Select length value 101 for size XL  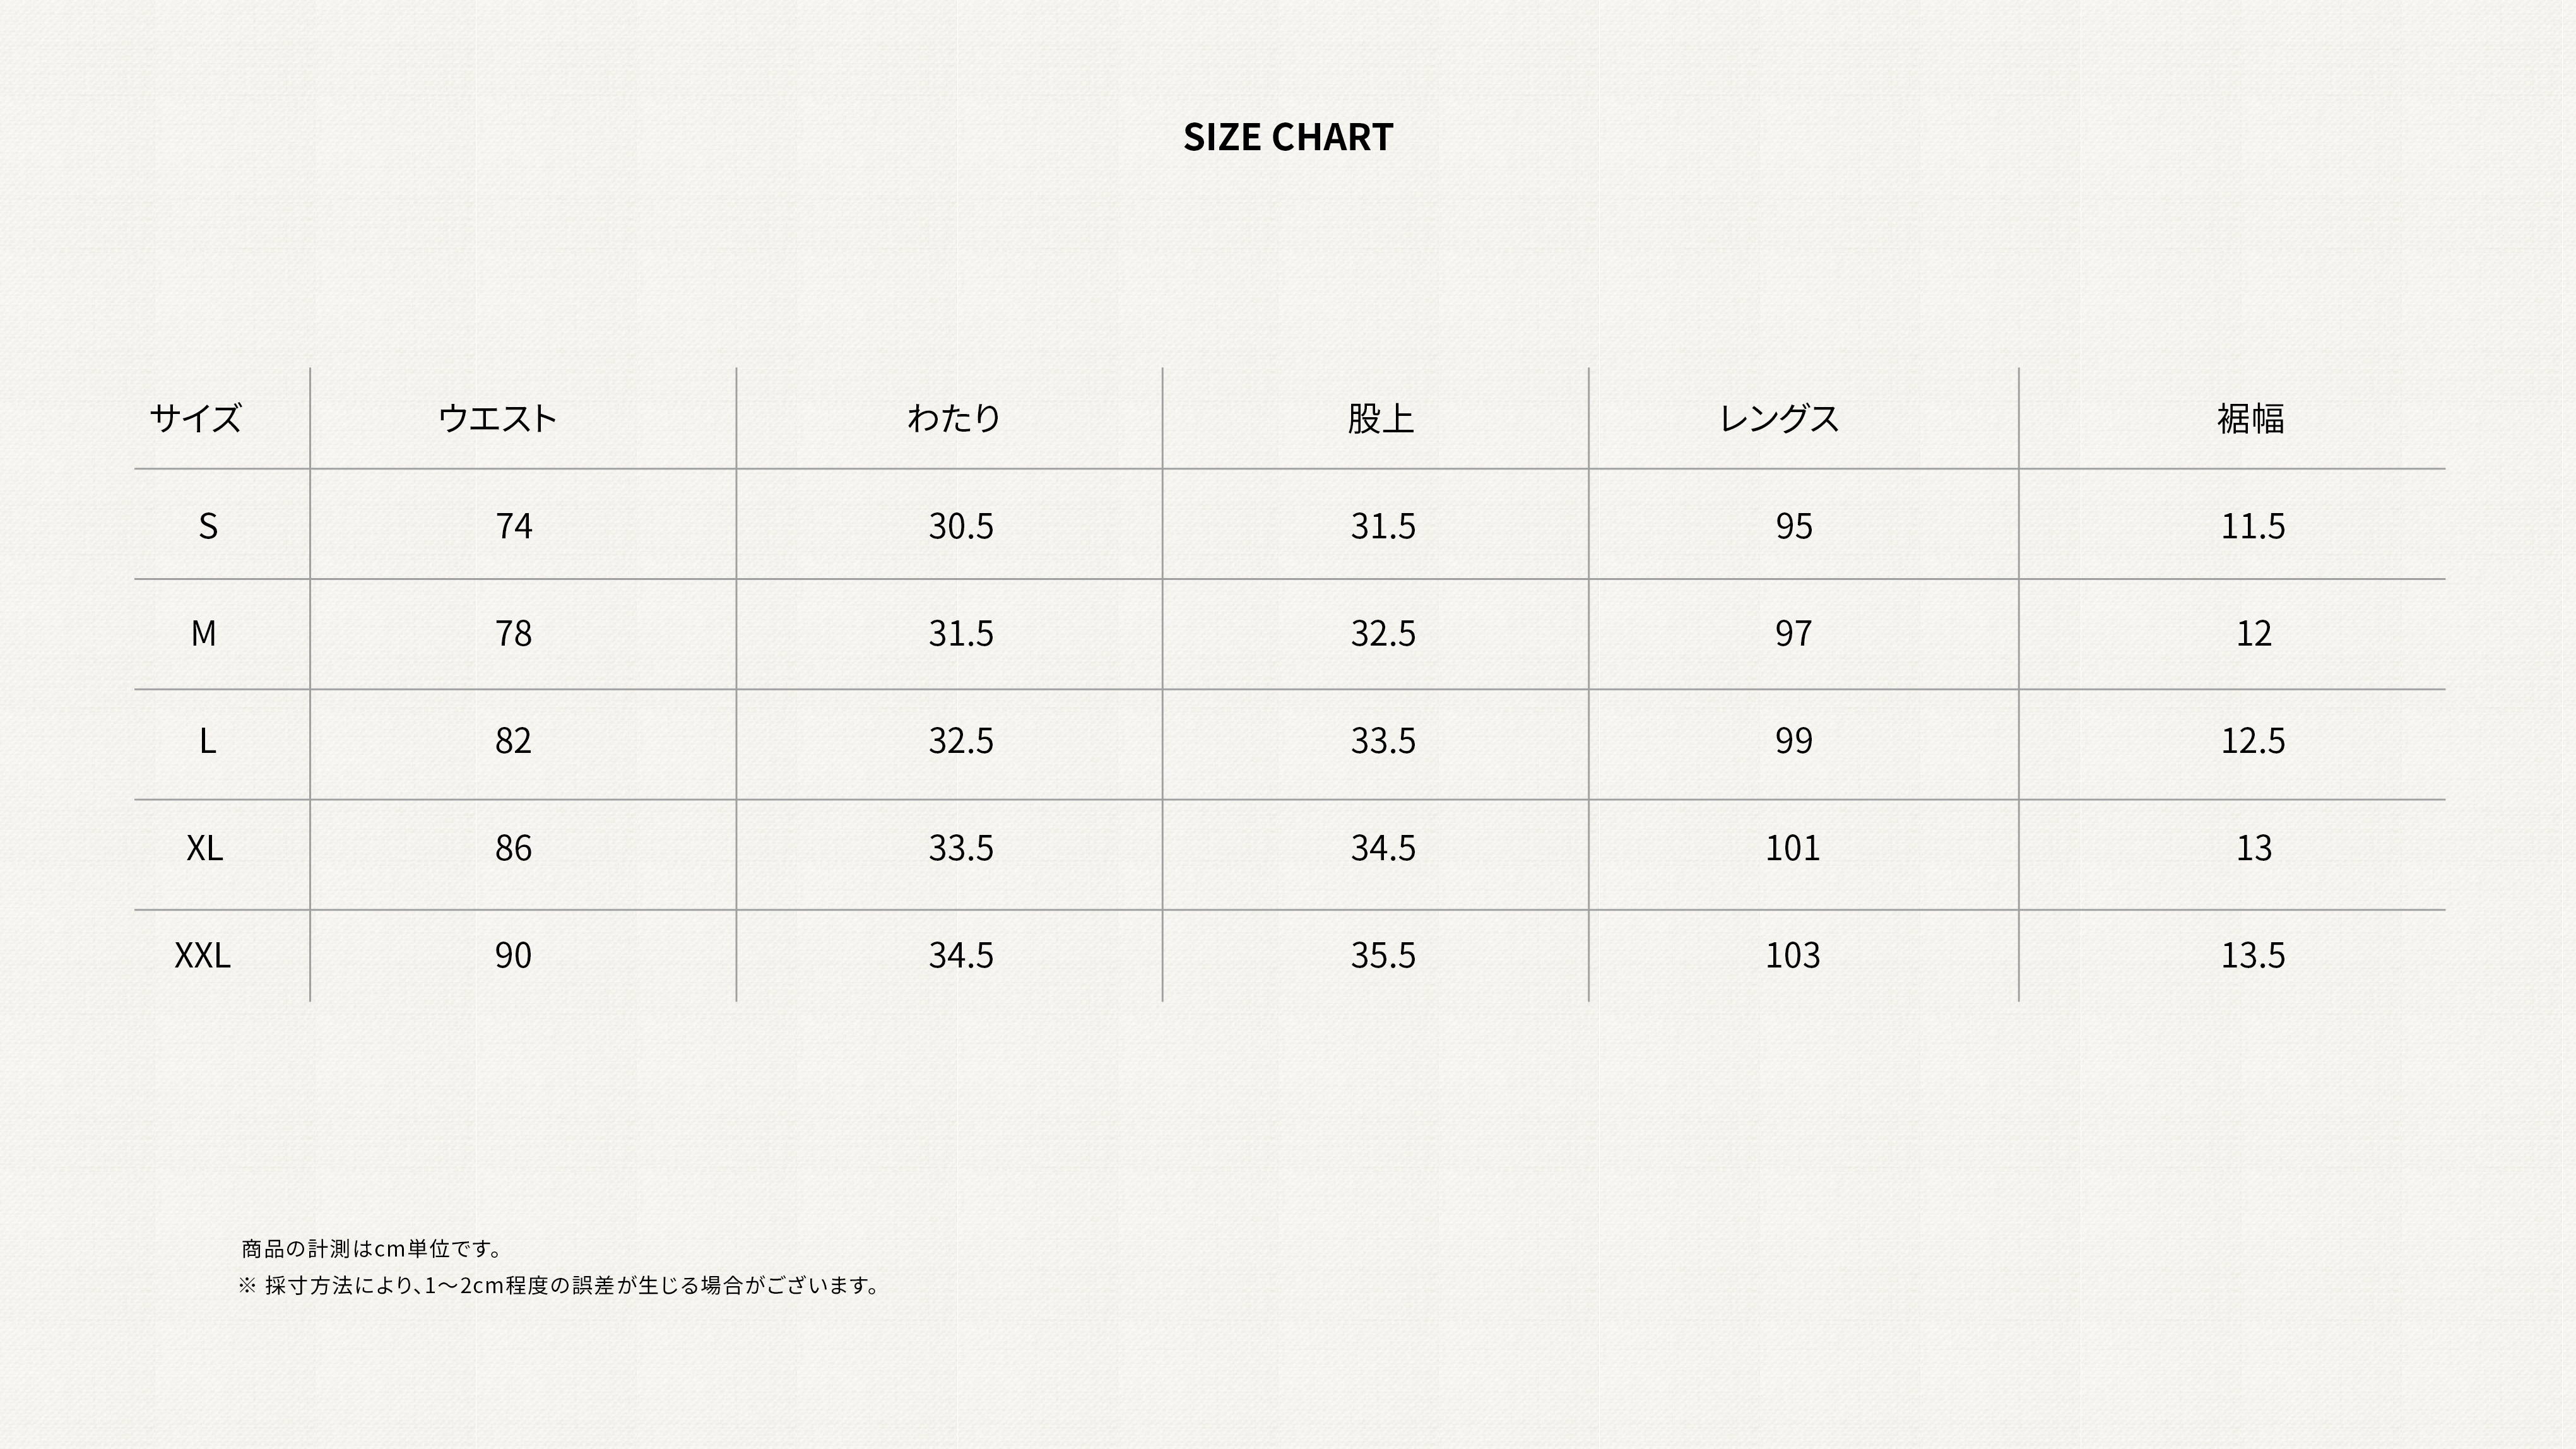(x=1792, y=848)
